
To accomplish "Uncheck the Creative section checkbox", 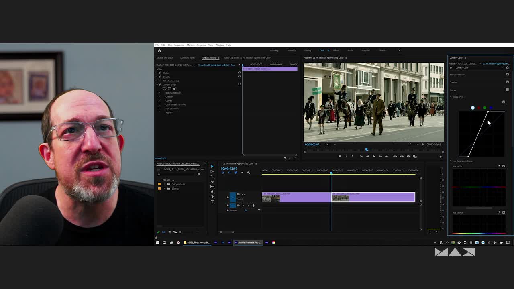I will 507,82.
